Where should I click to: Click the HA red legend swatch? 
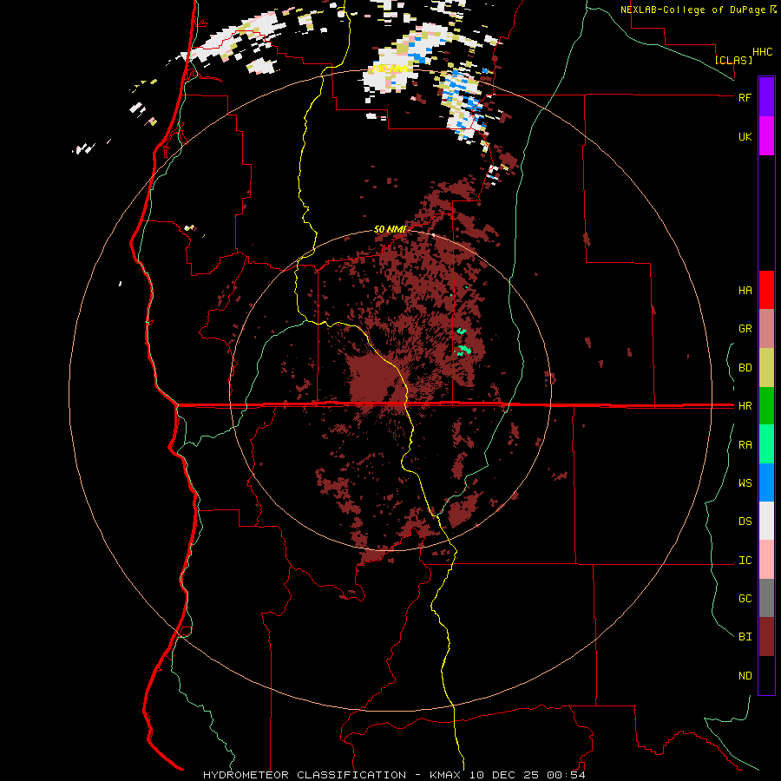pos(766,290)
